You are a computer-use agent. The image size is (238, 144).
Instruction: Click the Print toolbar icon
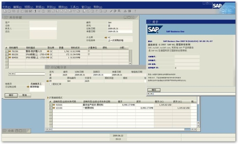tap(10, 11)
